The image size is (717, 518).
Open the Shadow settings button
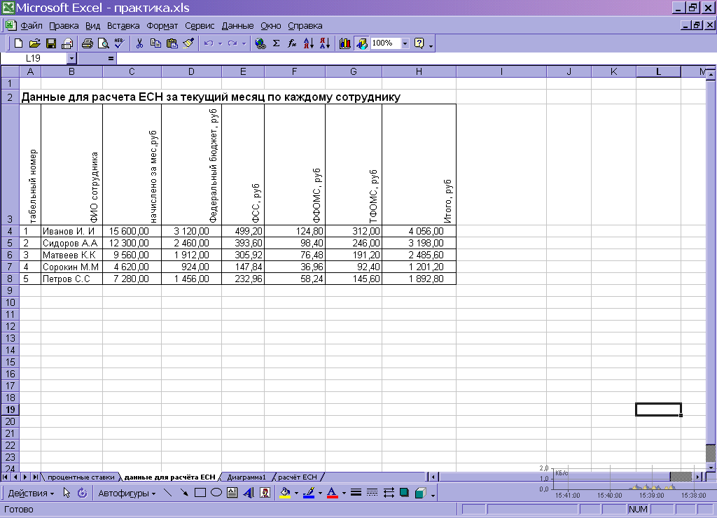pyautogui.click(x=404, y=493)
